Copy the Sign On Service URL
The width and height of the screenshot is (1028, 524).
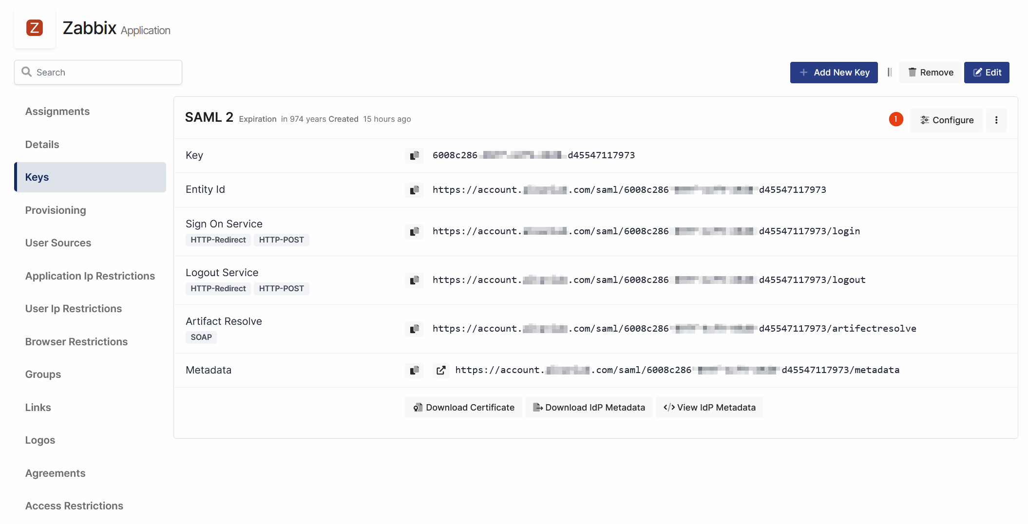point(414,231)
